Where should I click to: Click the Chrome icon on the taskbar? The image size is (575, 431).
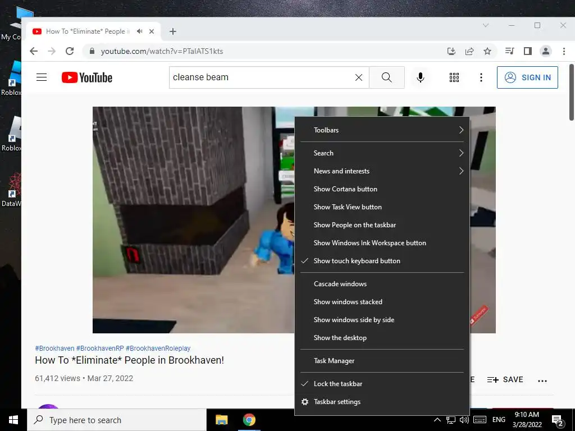(x=249, y=420)
